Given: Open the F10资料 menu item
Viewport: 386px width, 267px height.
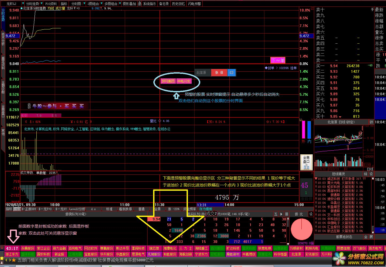Looking at the screenshot, I should point(51,4).
